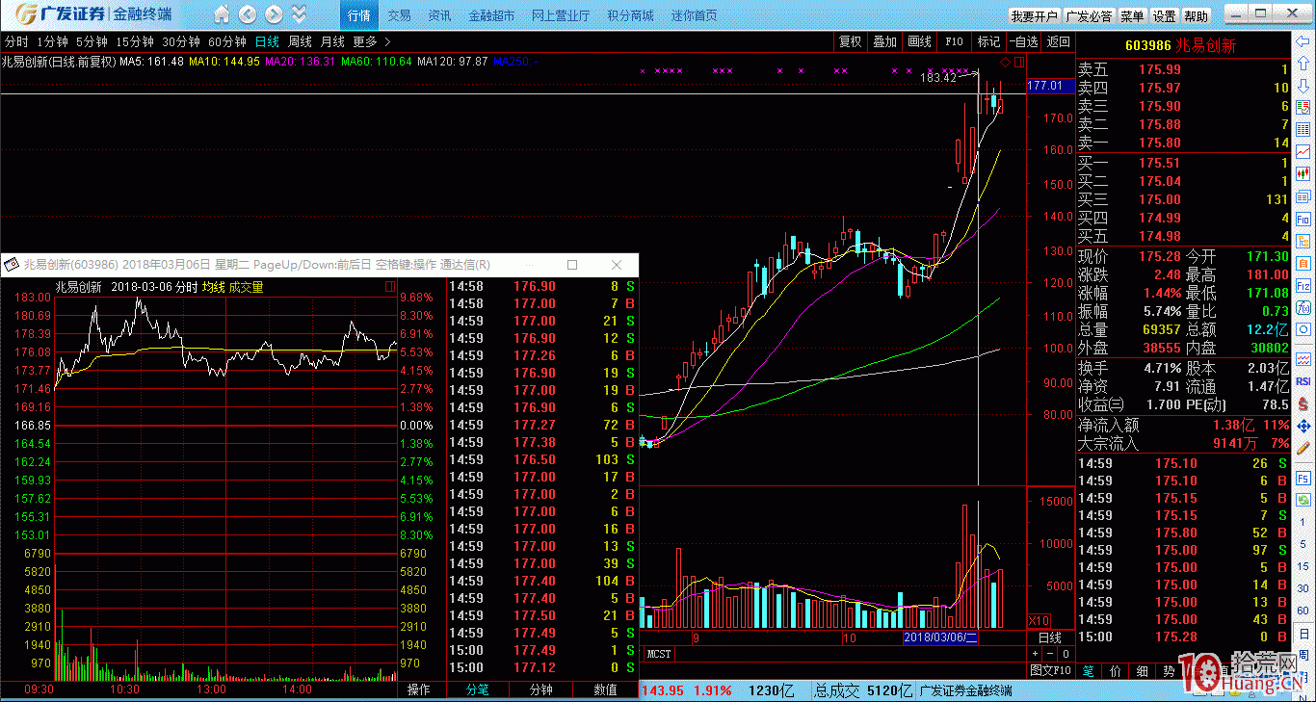
Task: Click the F10 icon in right sidebar
Action: click(x=1303, y=220)
